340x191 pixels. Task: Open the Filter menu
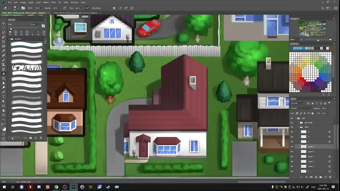(53, 2)
